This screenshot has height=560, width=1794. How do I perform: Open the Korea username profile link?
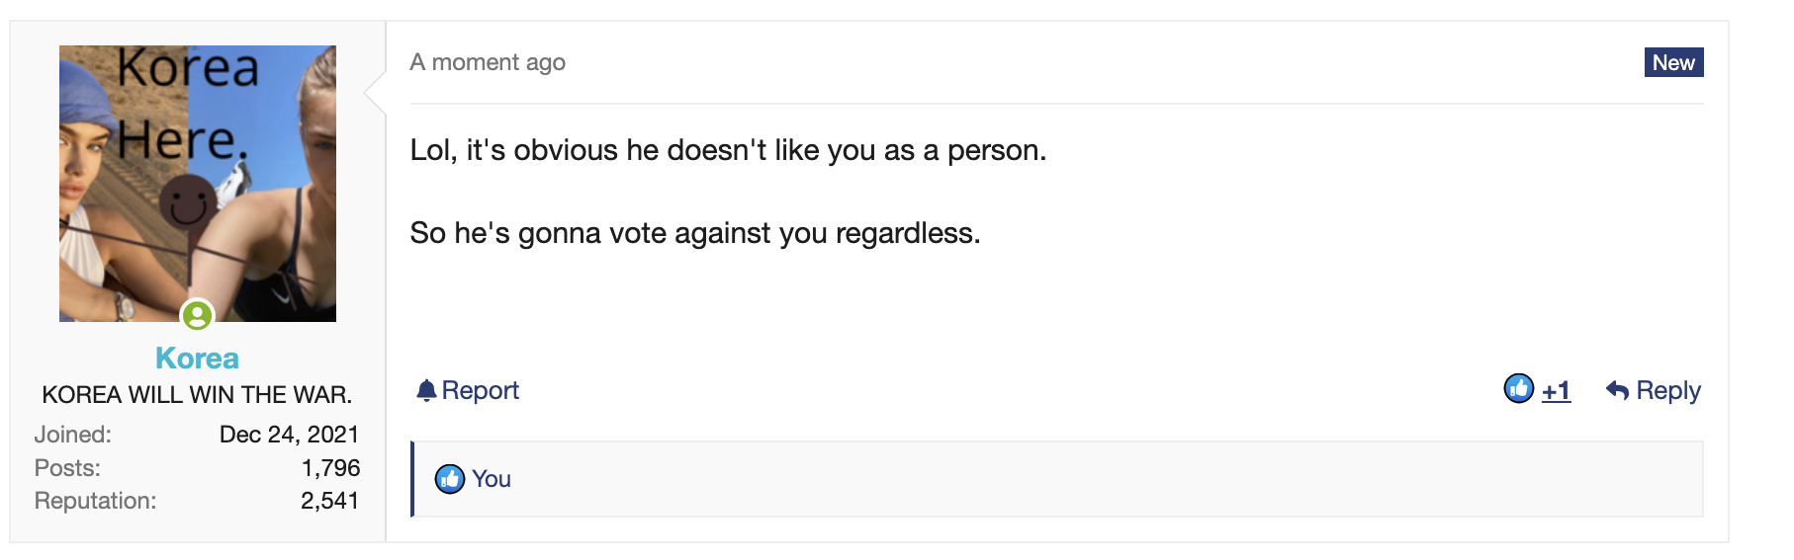(198, 358)
